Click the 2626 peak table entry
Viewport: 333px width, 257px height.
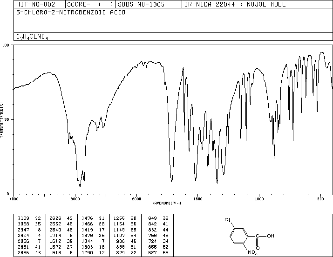click(x=55, y=218)
